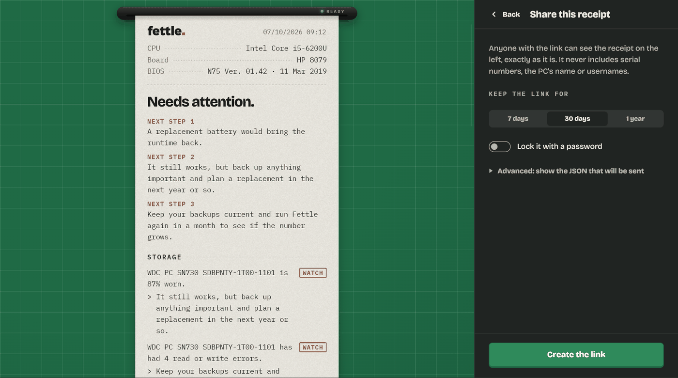This screenshot has height=378, width=678.
Task: Click the STORAGE section label
Action: [x=165, y=257]
